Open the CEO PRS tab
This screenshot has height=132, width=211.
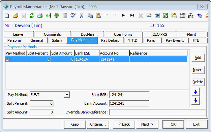160,34
